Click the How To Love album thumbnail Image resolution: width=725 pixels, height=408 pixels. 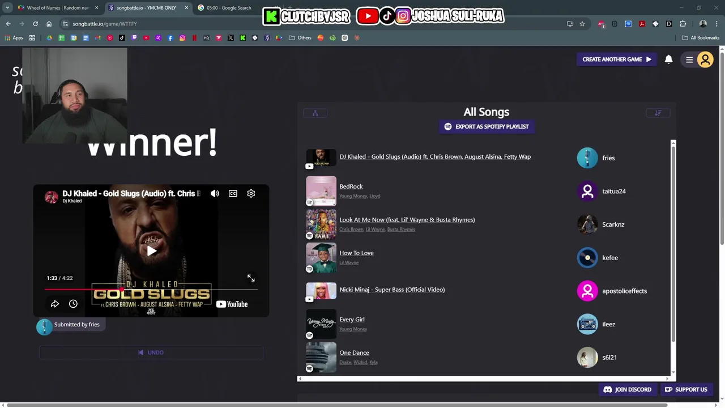[x=321, y=258]
